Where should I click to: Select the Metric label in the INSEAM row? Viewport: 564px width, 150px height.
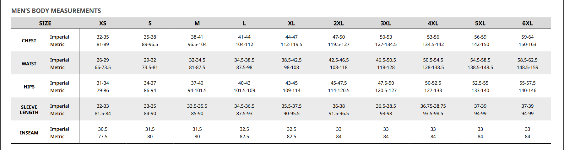point(57,137)
